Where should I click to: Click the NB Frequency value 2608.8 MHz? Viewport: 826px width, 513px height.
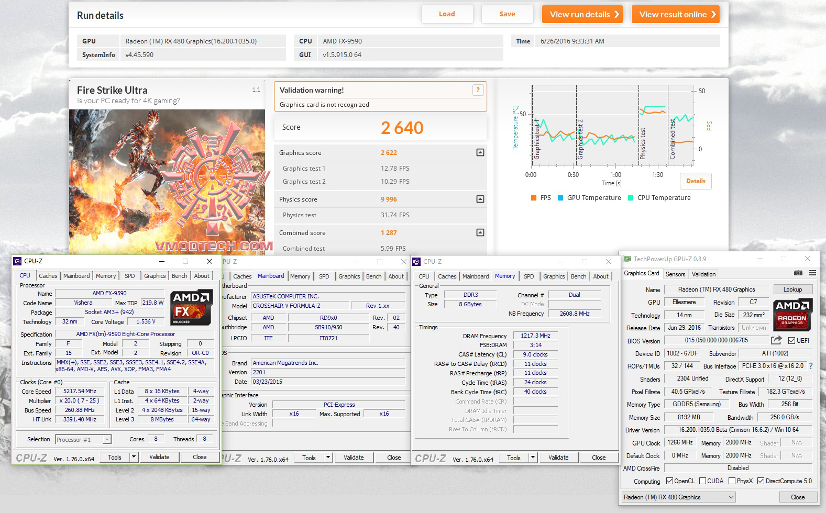575,314
